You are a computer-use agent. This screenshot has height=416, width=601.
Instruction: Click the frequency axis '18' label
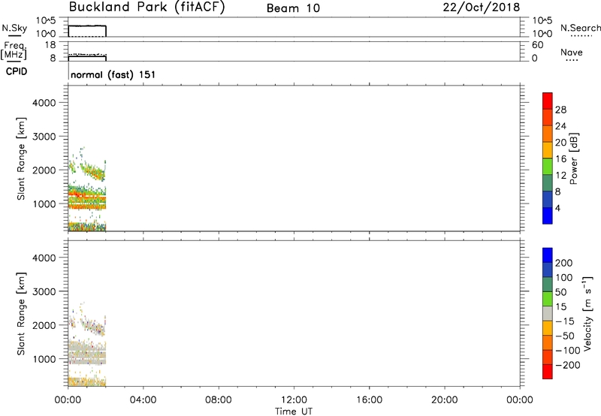[x=50, y=45]
